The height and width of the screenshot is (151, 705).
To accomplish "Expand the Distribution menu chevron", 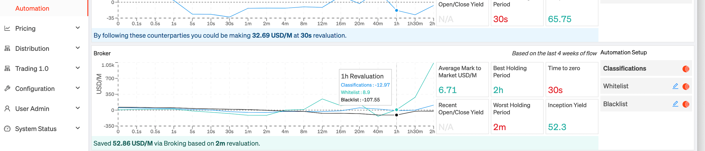I will pos(78,48).
